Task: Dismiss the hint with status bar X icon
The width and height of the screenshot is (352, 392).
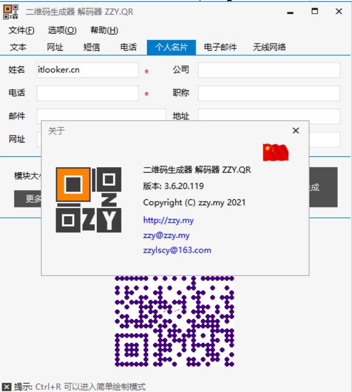Action: click(x=7, y=387)
